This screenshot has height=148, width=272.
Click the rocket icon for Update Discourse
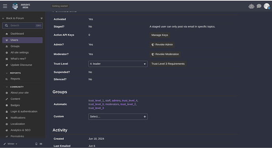coord(7,65)
